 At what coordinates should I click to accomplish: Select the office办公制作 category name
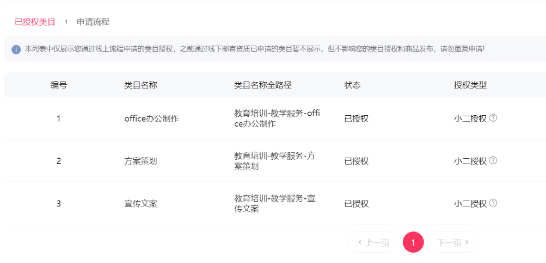[x=151, y=118]
